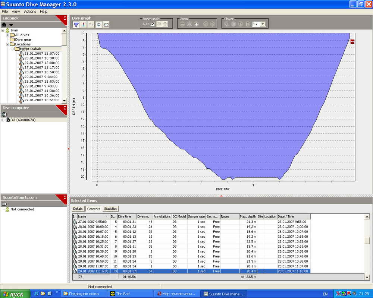This screenshot has height=298, width=373.
Task: Click the line profile graph icon
Action: (91, 25)
